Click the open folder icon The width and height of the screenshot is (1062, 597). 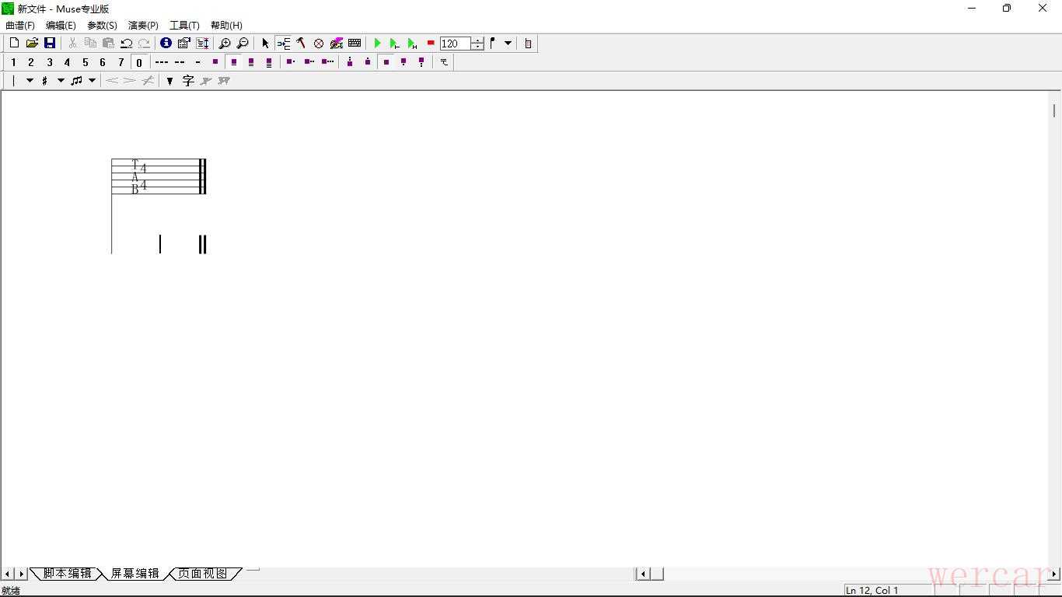click(x=32, y=44)
